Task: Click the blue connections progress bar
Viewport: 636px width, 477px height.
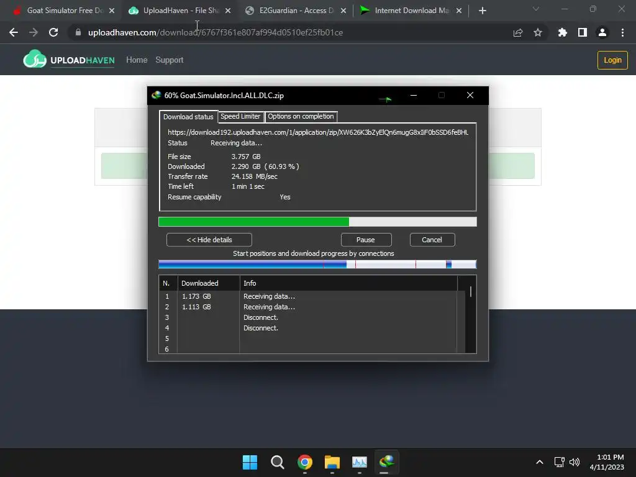Action: click(x=317, y=265)
